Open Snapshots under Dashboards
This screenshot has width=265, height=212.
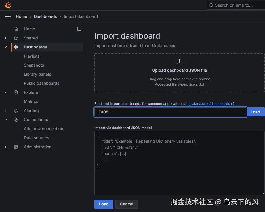(x=34, y=65)
